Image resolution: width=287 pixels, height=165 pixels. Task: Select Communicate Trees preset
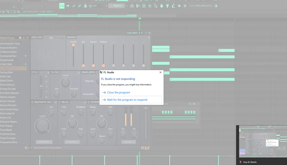tap(10, 44)
